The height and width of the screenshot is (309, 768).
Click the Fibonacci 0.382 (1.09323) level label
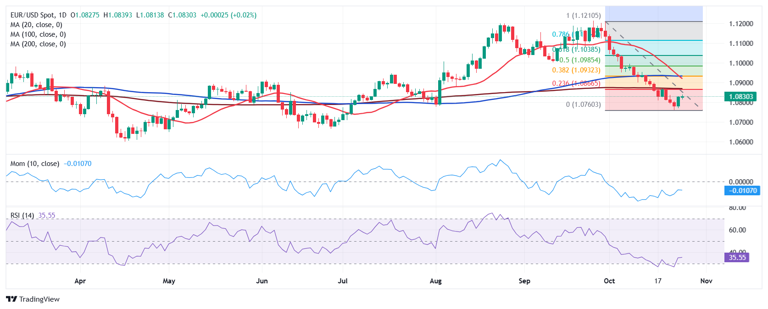click(576, 70)
